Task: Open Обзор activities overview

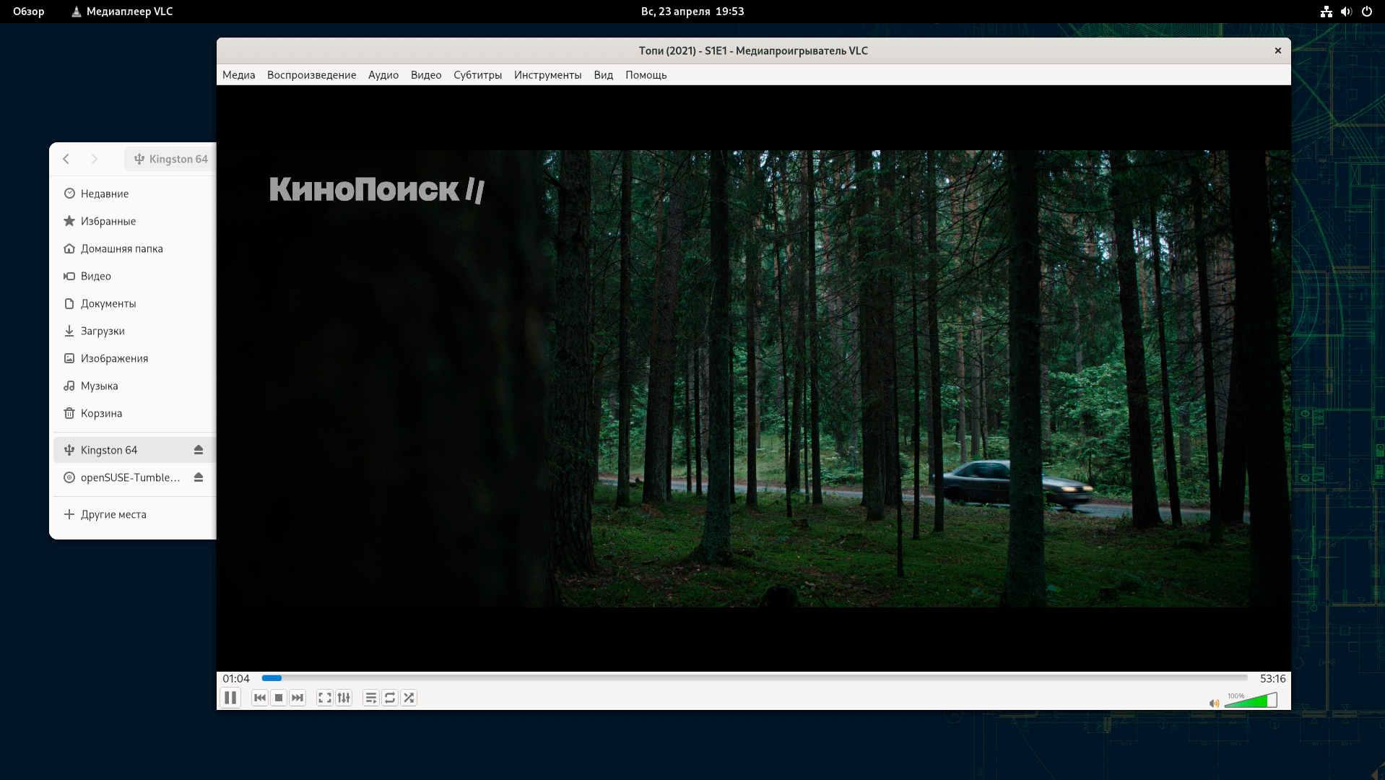Action: point(29,12)
